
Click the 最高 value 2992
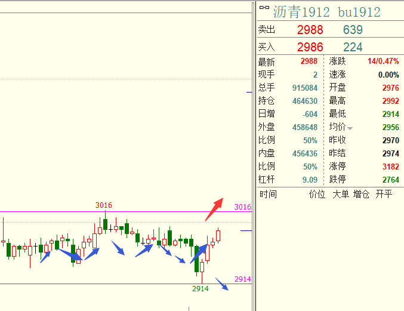coord(391,101)
